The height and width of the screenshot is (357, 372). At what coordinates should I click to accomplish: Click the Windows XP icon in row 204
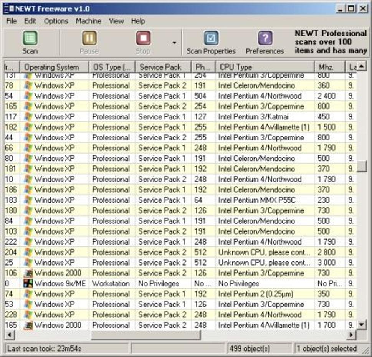click(28, 253)
